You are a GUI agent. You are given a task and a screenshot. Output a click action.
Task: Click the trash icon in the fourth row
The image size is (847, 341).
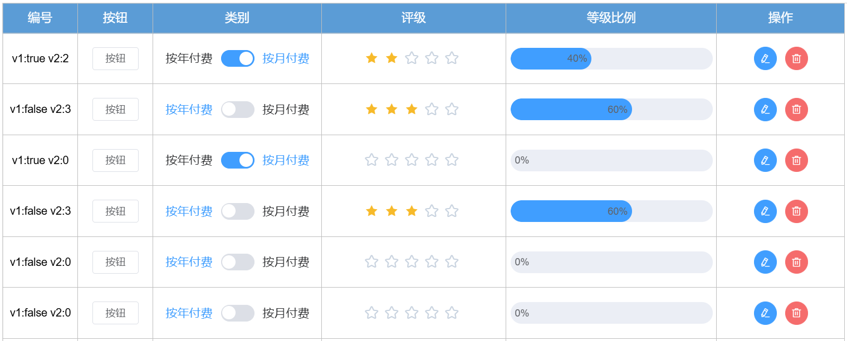[796, 211]
